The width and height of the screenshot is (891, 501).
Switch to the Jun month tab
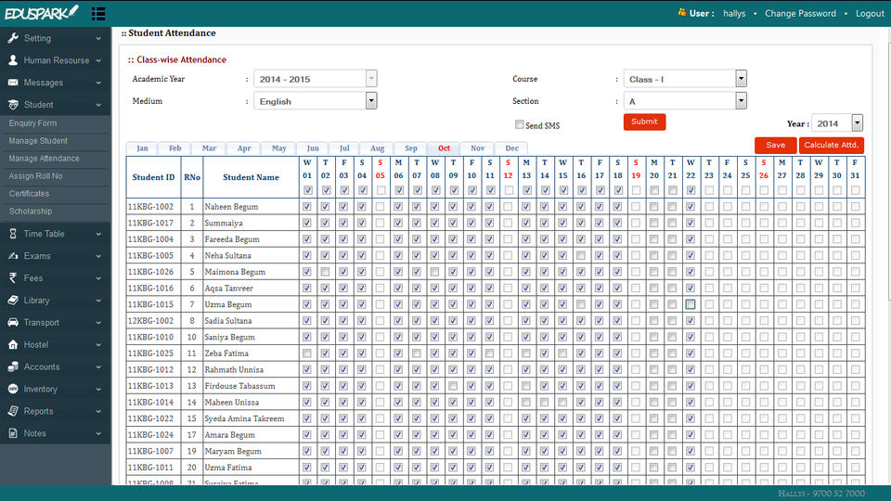[x=313, y=148]
